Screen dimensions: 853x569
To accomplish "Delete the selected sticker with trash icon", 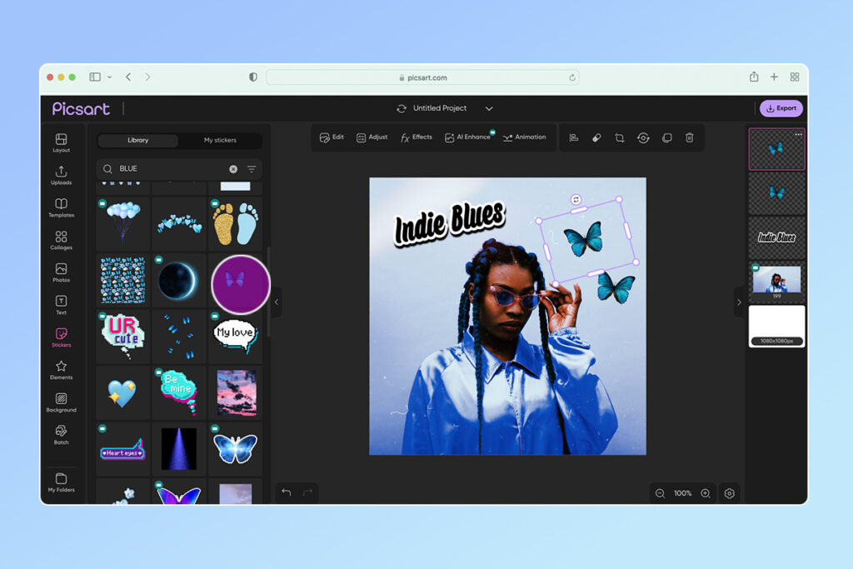I will point(690,137).
